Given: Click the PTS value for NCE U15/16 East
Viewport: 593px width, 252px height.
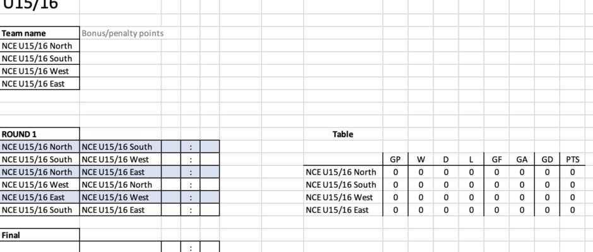Looking at the screenshot, I should tap(573, 210).
